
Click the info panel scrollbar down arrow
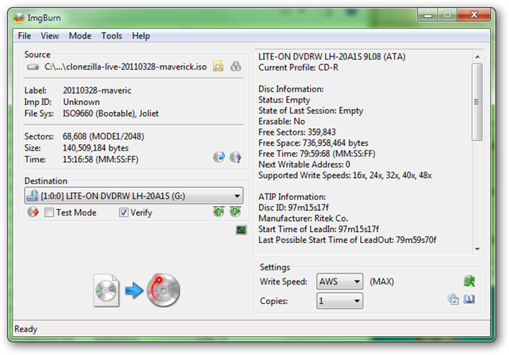(x=477, y=248)
